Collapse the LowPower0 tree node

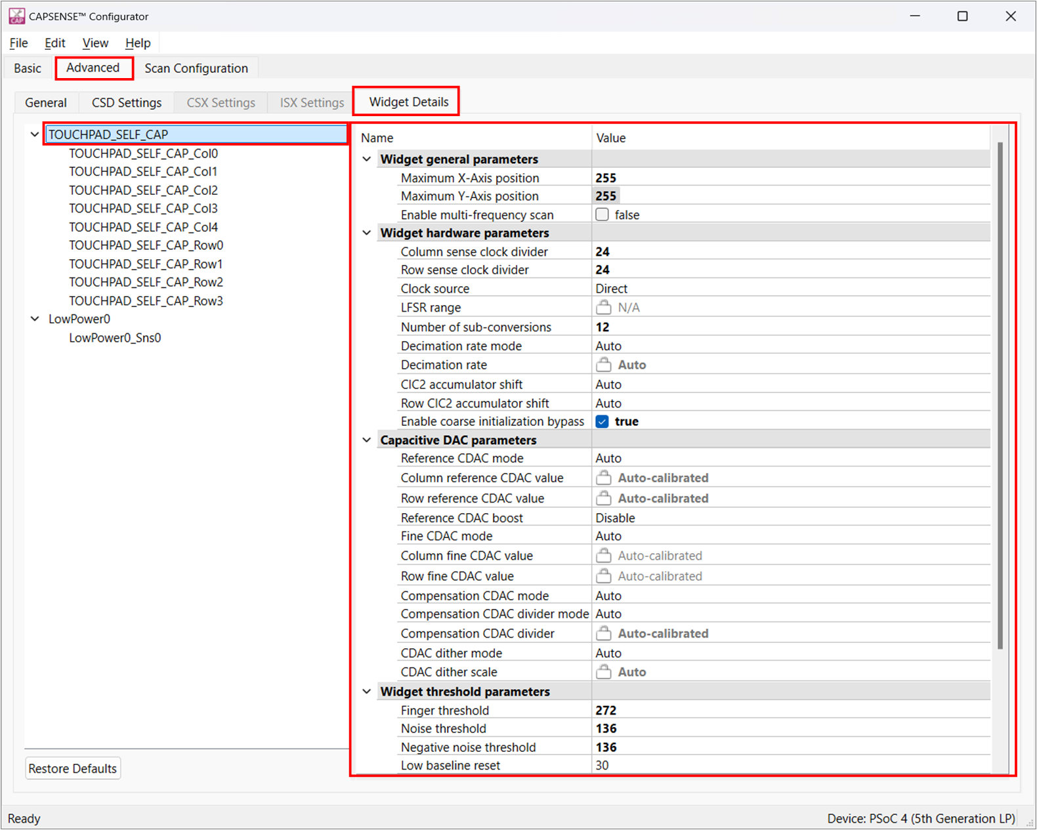click(x=35, y=319)
